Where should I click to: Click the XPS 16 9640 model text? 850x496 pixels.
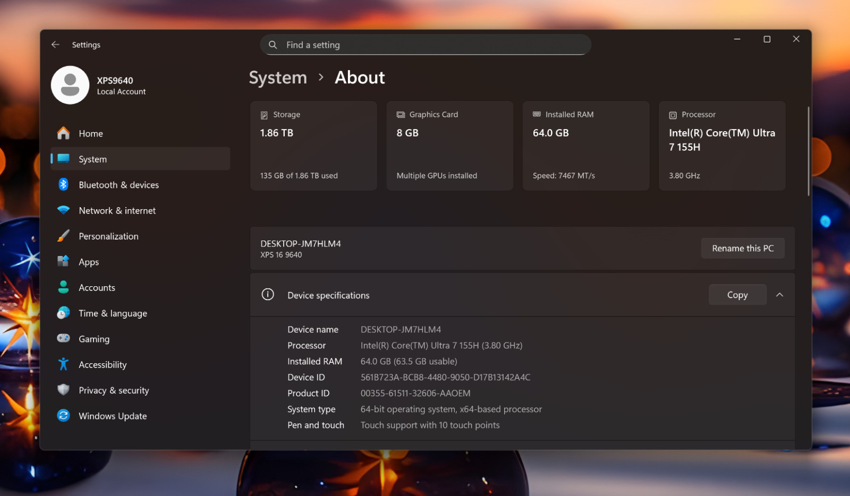[x=281, y=255]
